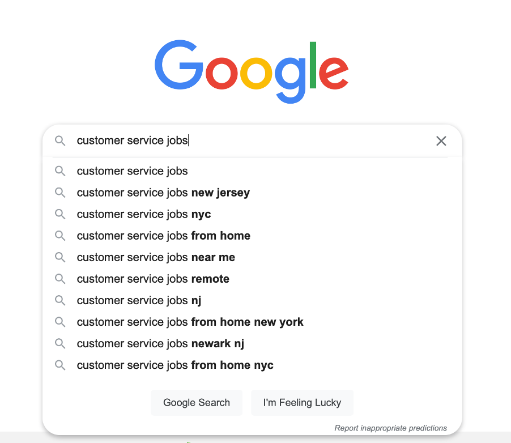This screenshot has width=511, height=443.
Task: Click magnifier icon beside 'remote' suggestion
Action: tap(59, 279)
